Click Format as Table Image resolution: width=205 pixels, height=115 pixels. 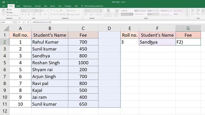click(x=116, y=13)
